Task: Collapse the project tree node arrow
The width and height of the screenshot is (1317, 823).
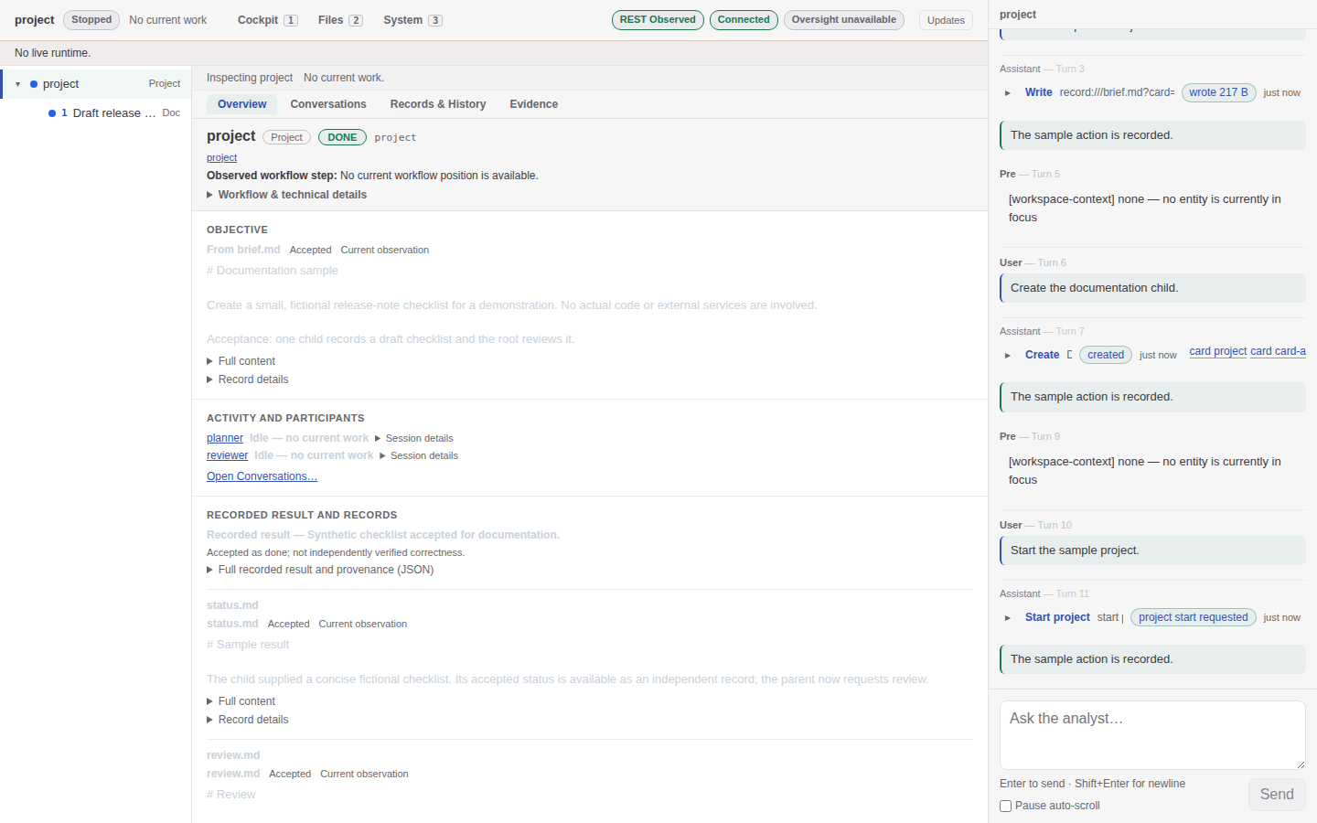Action: (x=17, y=84)
